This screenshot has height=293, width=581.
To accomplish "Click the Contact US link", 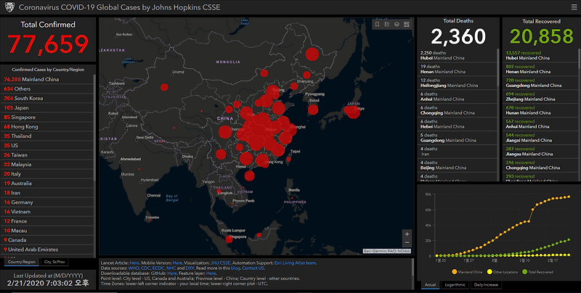I will pyautogui.click(x=253, y=268).
